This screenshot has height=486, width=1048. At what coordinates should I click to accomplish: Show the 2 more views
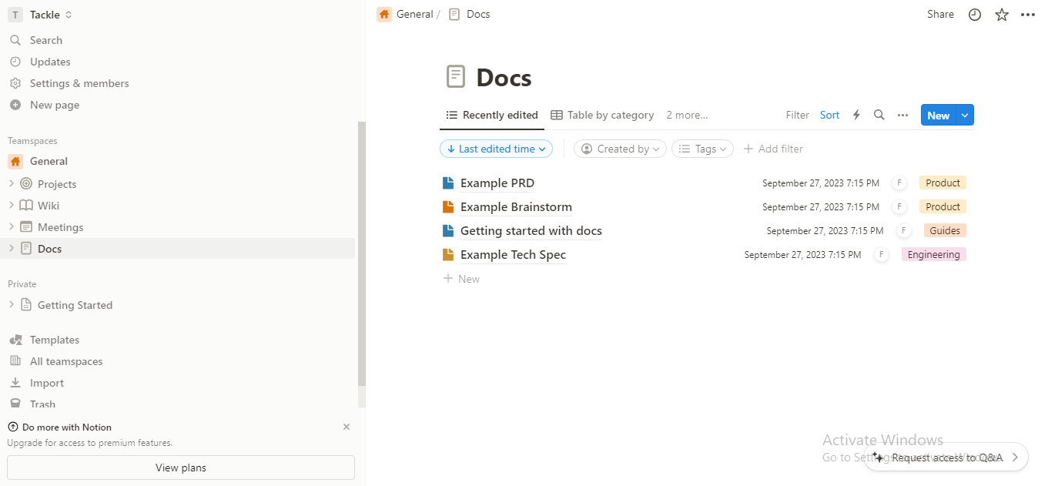pos(687,115)
